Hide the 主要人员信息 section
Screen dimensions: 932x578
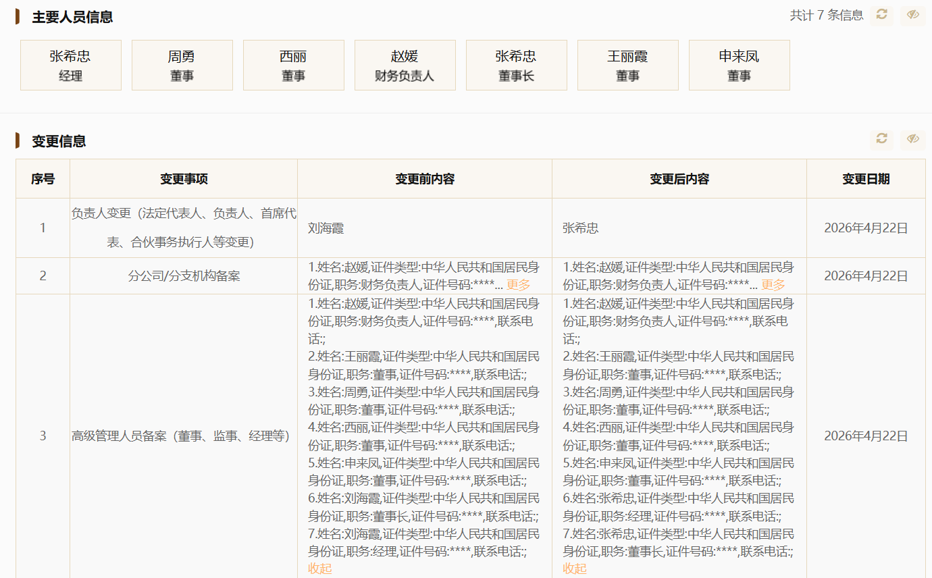tap(912, 15)
